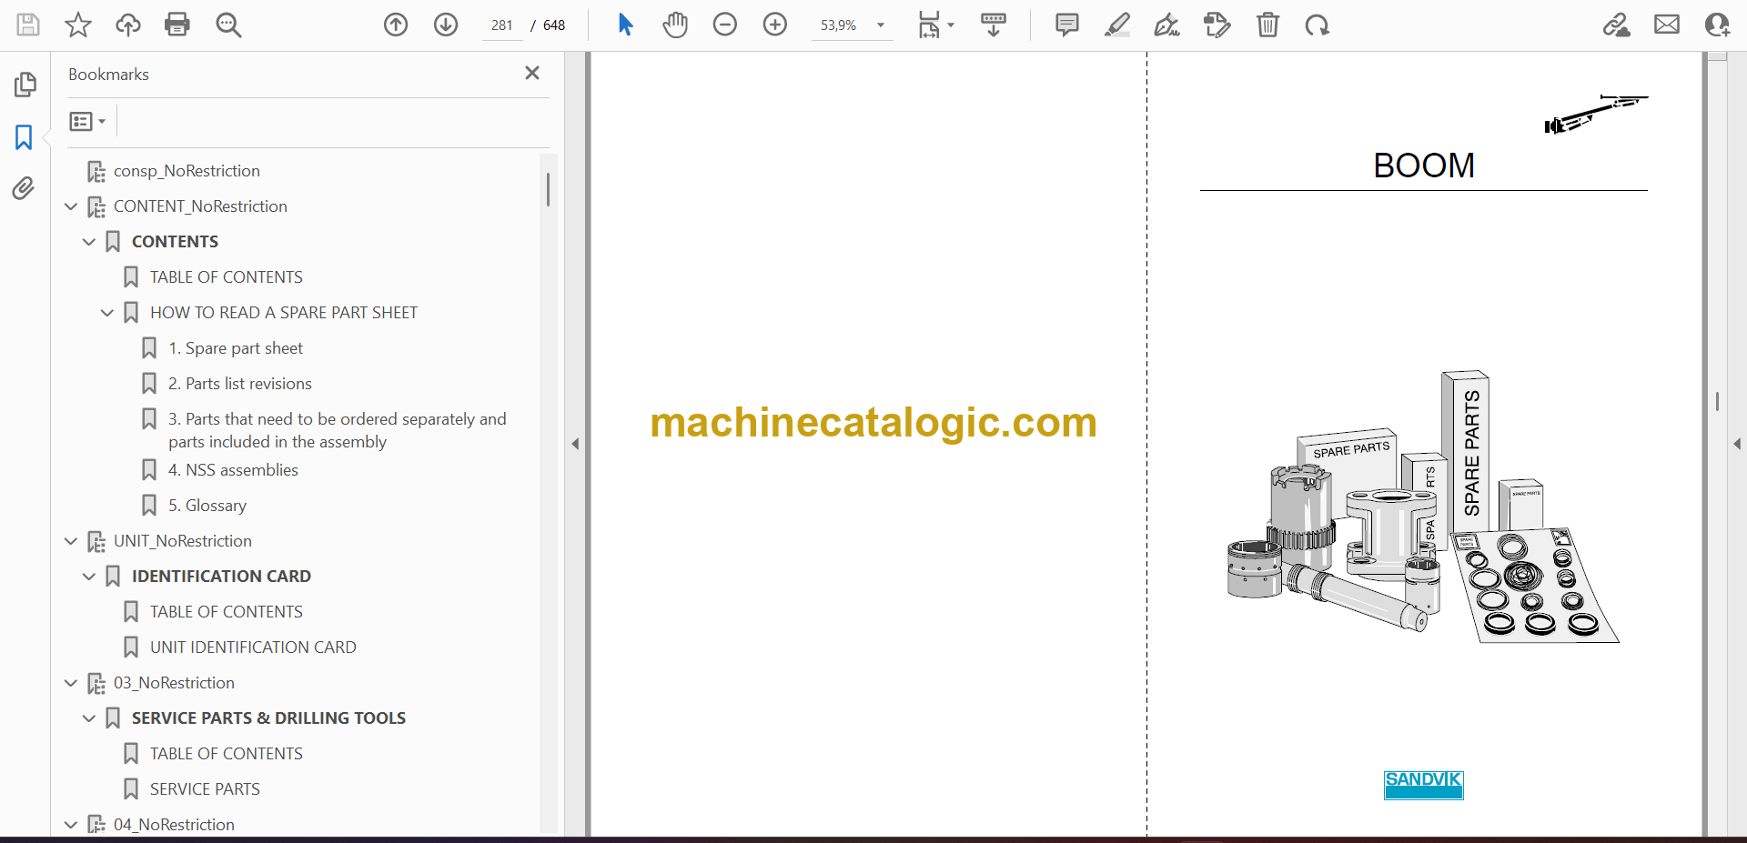Toggle the Bookmarks panel button

[24, 137]
